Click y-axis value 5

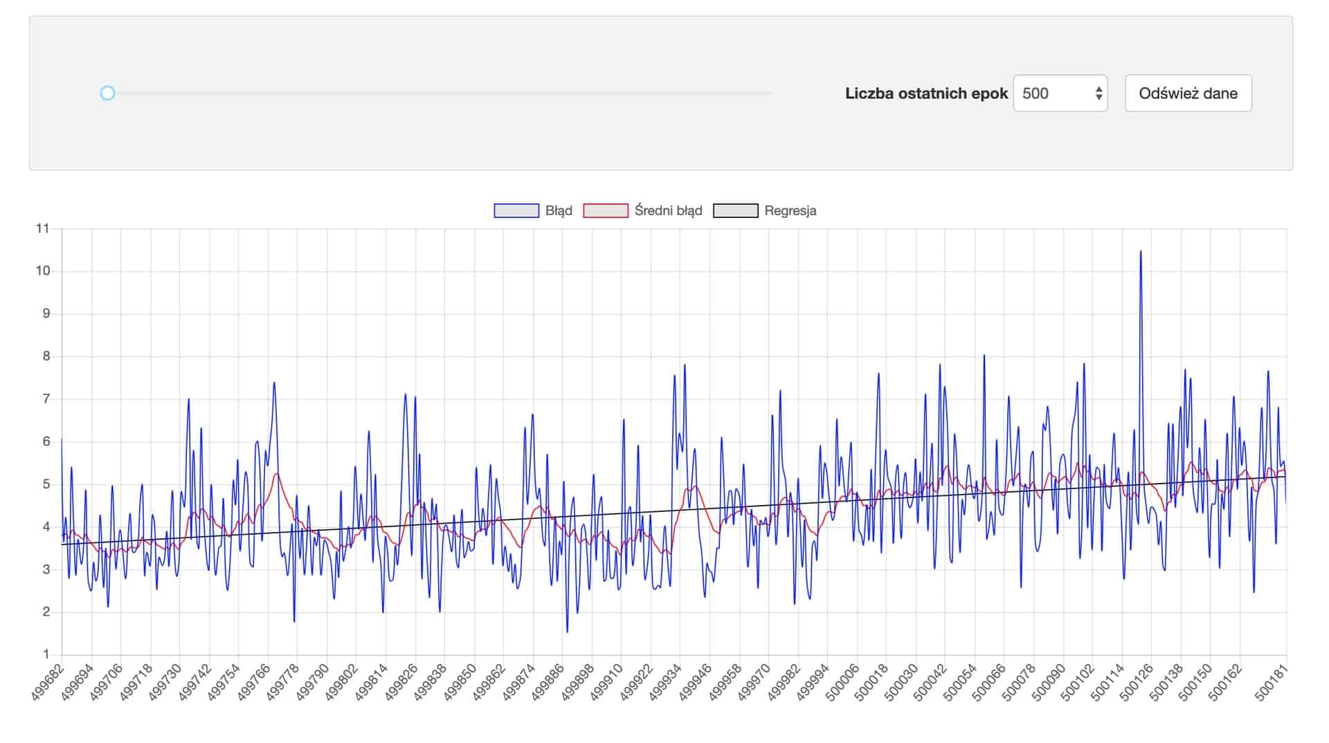tap(46, 484)
